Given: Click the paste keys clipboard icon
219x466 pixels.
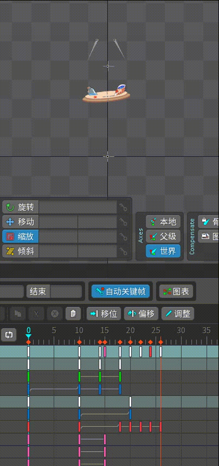Looking at the screenshot, I should 73,314.
